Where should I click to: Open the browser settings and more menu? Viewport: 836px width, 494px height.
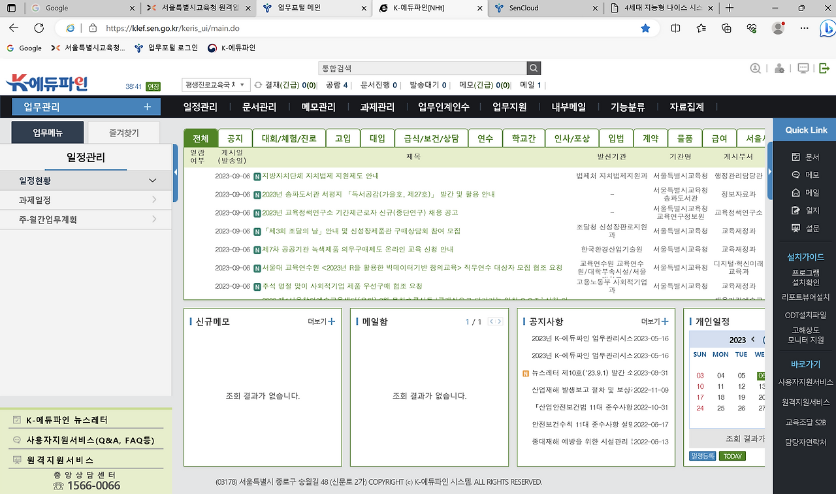pyautogui.click(x=804, y=28)
